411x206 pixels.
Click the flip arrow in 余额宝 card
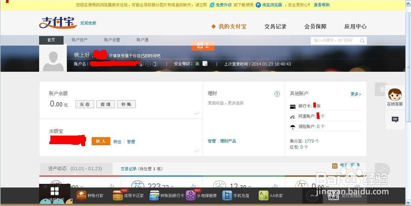pos(196,151)
